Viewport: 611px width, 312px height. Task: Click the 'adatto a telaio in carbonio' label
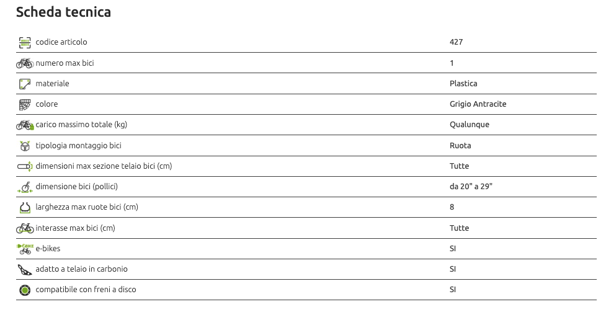click(x=81, y=269)
